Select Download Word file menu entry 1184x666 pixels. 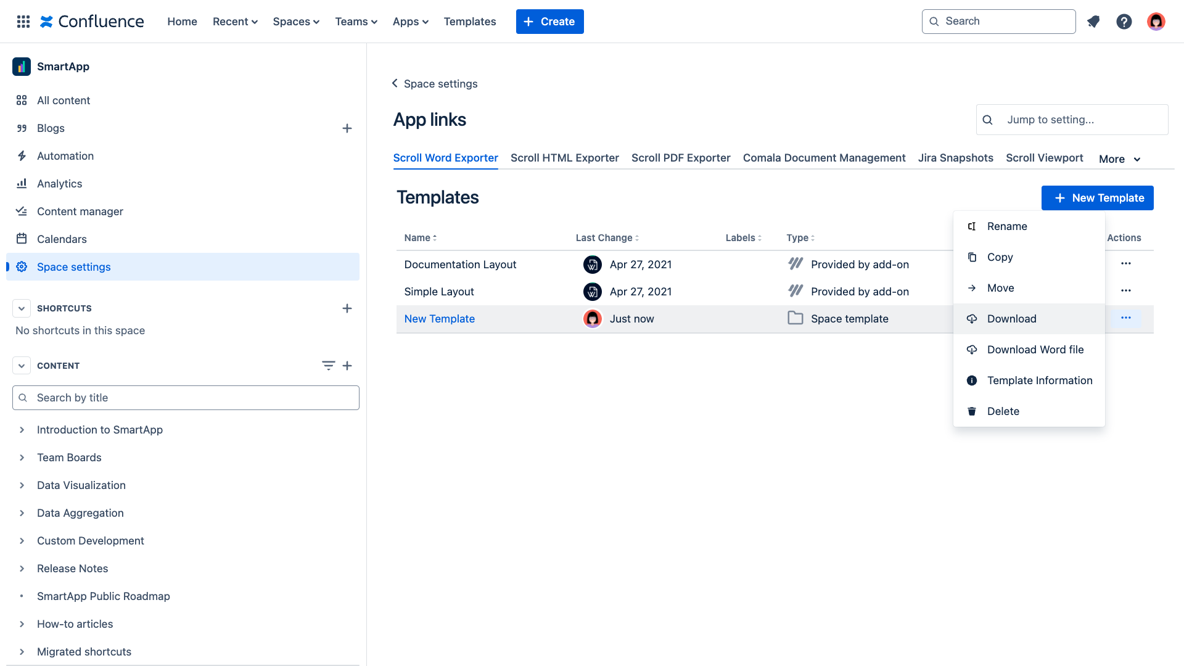pyautogui.click(x=1035, y=350)
